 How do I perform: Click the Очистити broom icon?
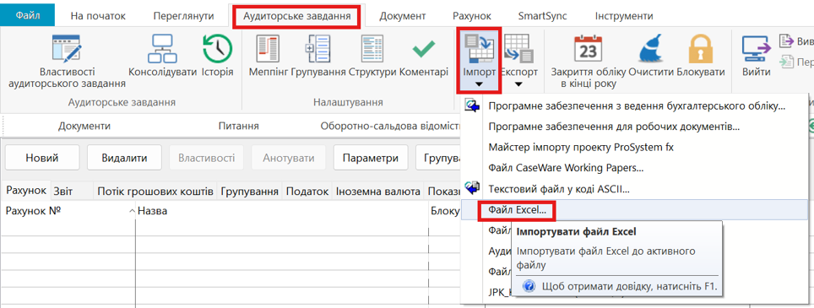tap(651, 49)
